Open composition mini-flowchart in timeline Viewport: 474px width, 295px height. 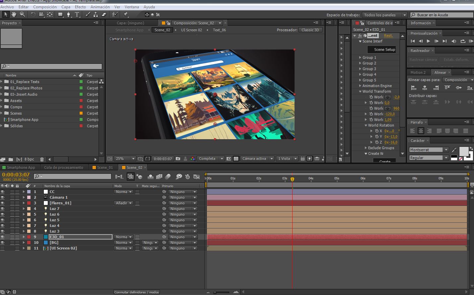tap(119, 176)
